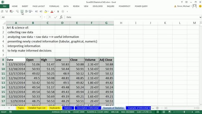Click the Wrap Text style toolbar icon
Screen dimensions: 202x114
point(26,11)
